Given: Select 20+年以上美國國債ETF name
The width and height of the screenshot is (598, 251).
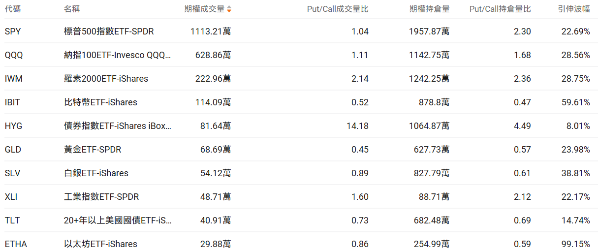Looking at the screenshot, I should (118, 220).
